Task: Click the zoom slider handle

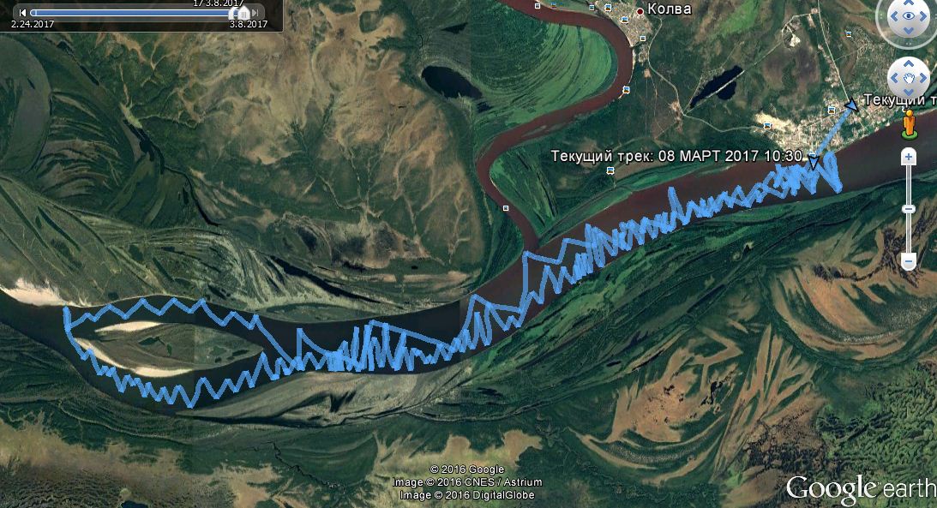Action: [x=909, y=209]
